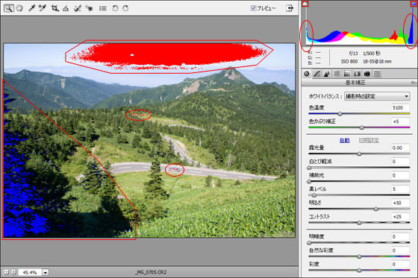Select the Red Eye Removal tool
The height and width of the screenshot is (278, 418).
89,8
